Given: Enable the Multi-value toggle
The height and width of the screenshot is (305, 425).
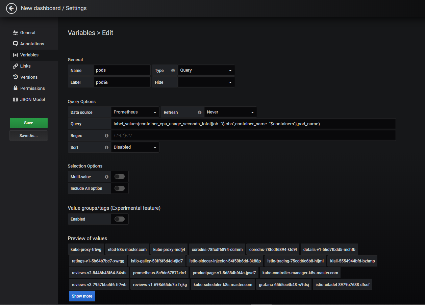Looking at the screenshot, I should [120, 177].
